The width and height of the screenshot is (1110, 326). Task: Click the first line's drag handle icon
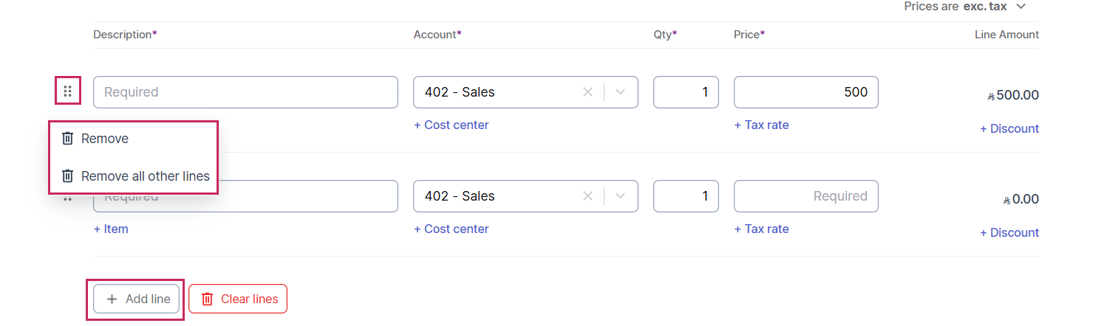[67, 91]
